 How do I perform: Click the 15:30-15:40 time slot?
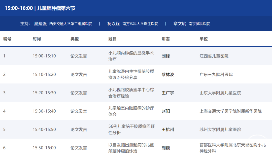pyautogui.click(x=44, y=111)
